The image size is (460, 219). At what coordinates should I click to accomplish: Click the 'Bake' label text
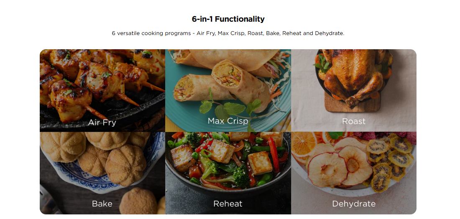click(102, 204)
